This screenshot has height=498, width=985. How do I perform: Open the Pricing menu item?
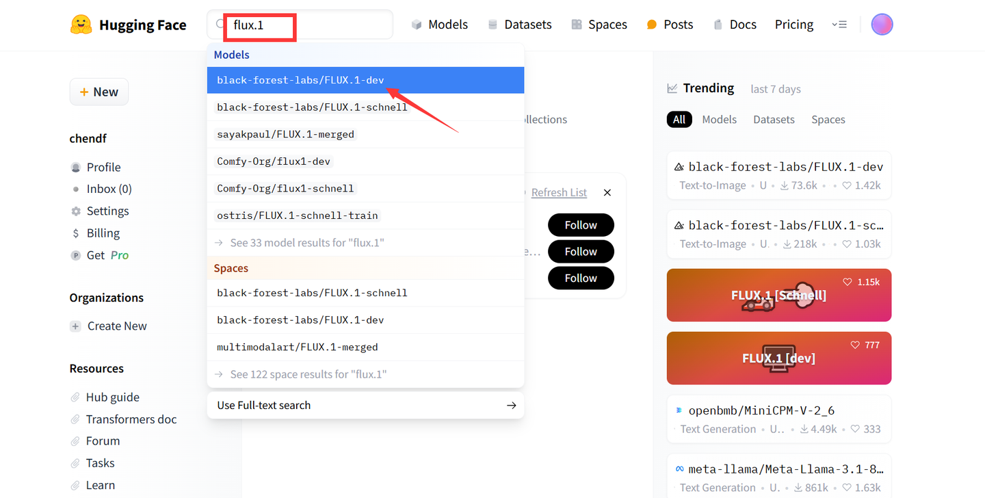(x=793, y=25)
